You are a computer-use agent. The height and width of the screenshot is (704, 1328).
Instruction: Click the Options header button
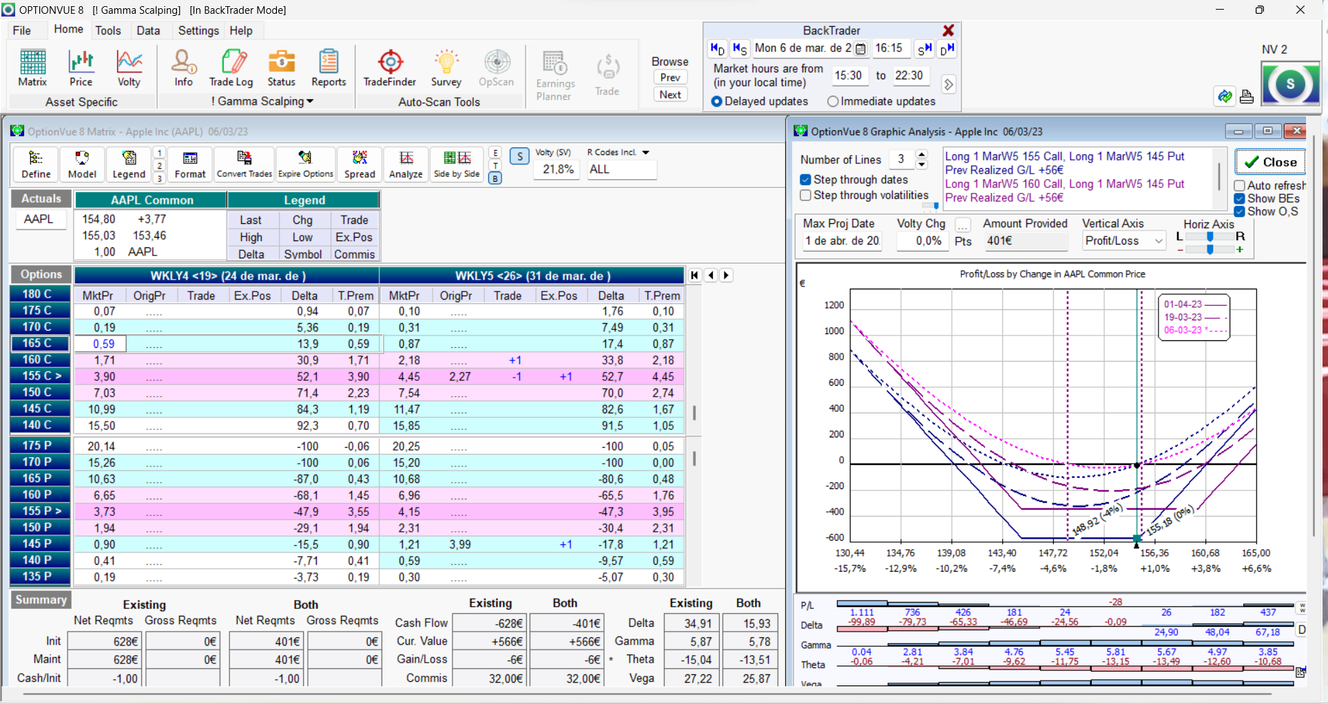pyautogui.click(x=41, y=274)
